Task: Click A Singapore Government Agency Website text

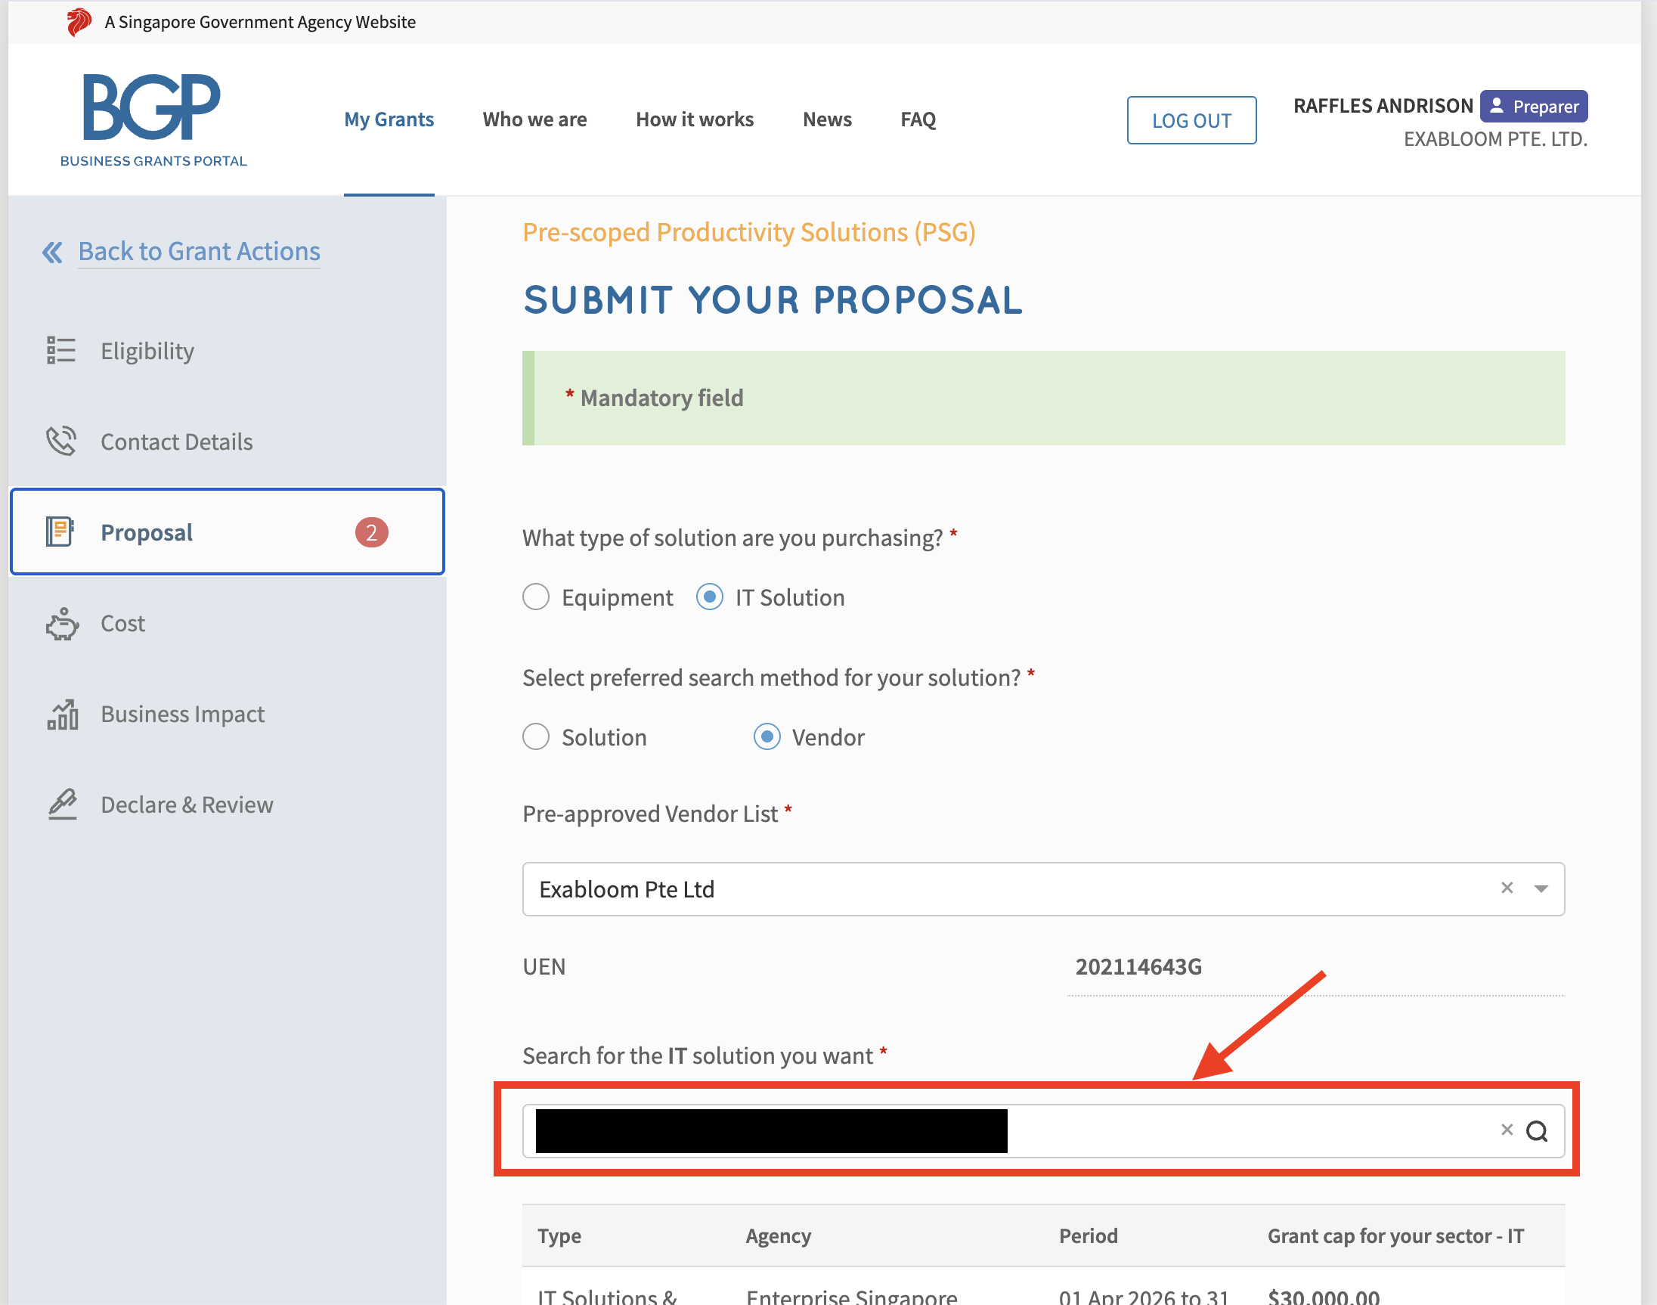Action: 260,22
